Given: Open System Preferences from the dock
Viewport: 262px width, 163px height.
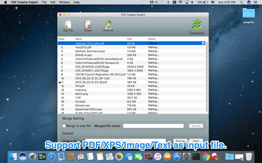Looking at the screenshot, I should [x=187, y=156].
